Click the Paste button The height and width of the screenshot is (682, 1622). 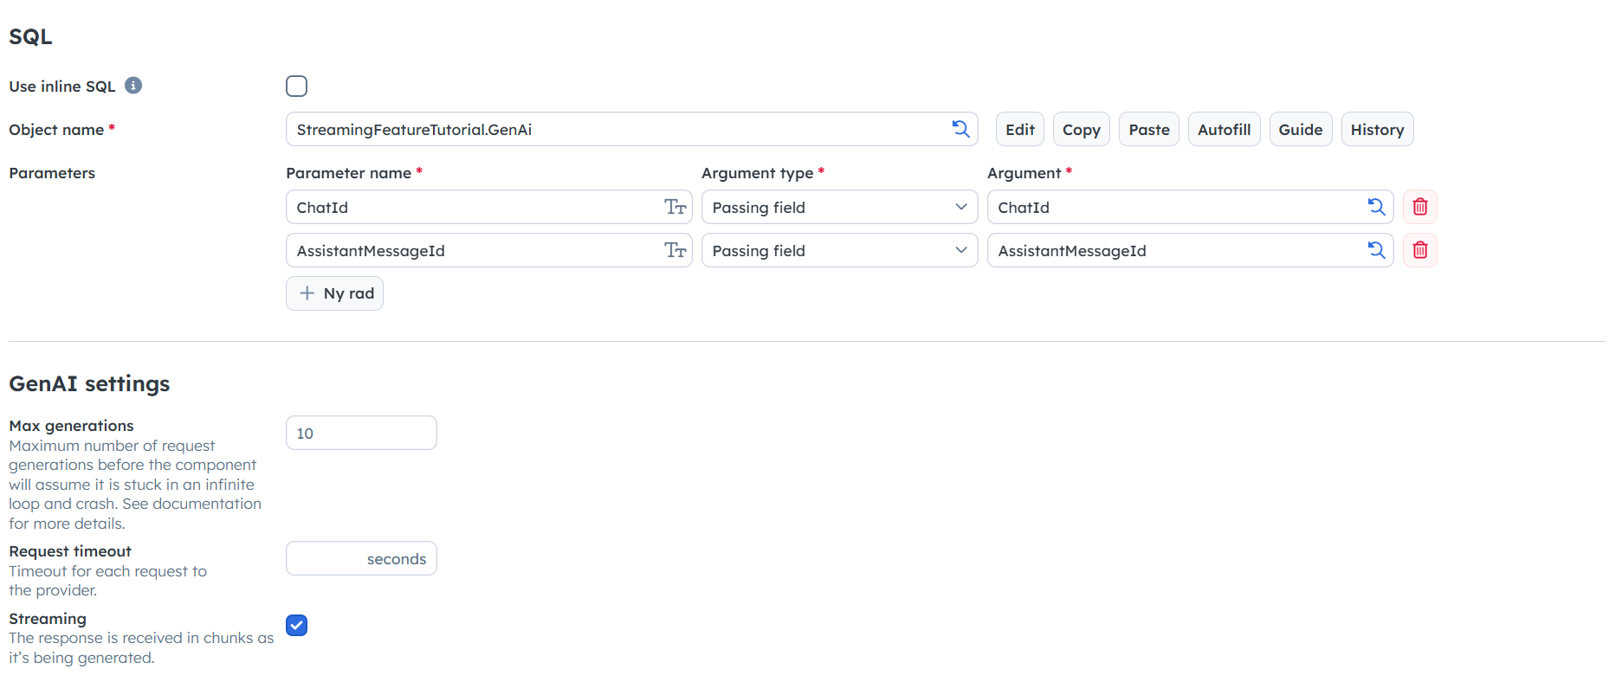tap(1149, 129)
